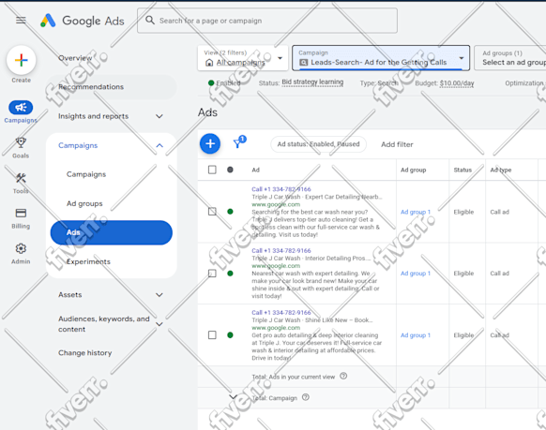Click the green Enabled status dot
This screenshot has height=430, width=546.
pyautogui.click(x=211, y=82)
